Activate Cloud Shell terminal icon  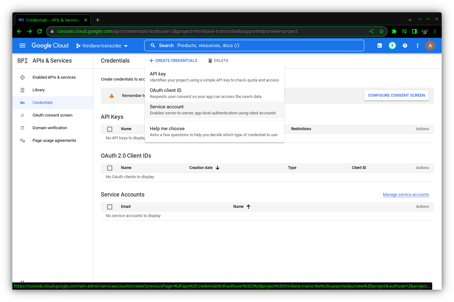click(380, 45)
